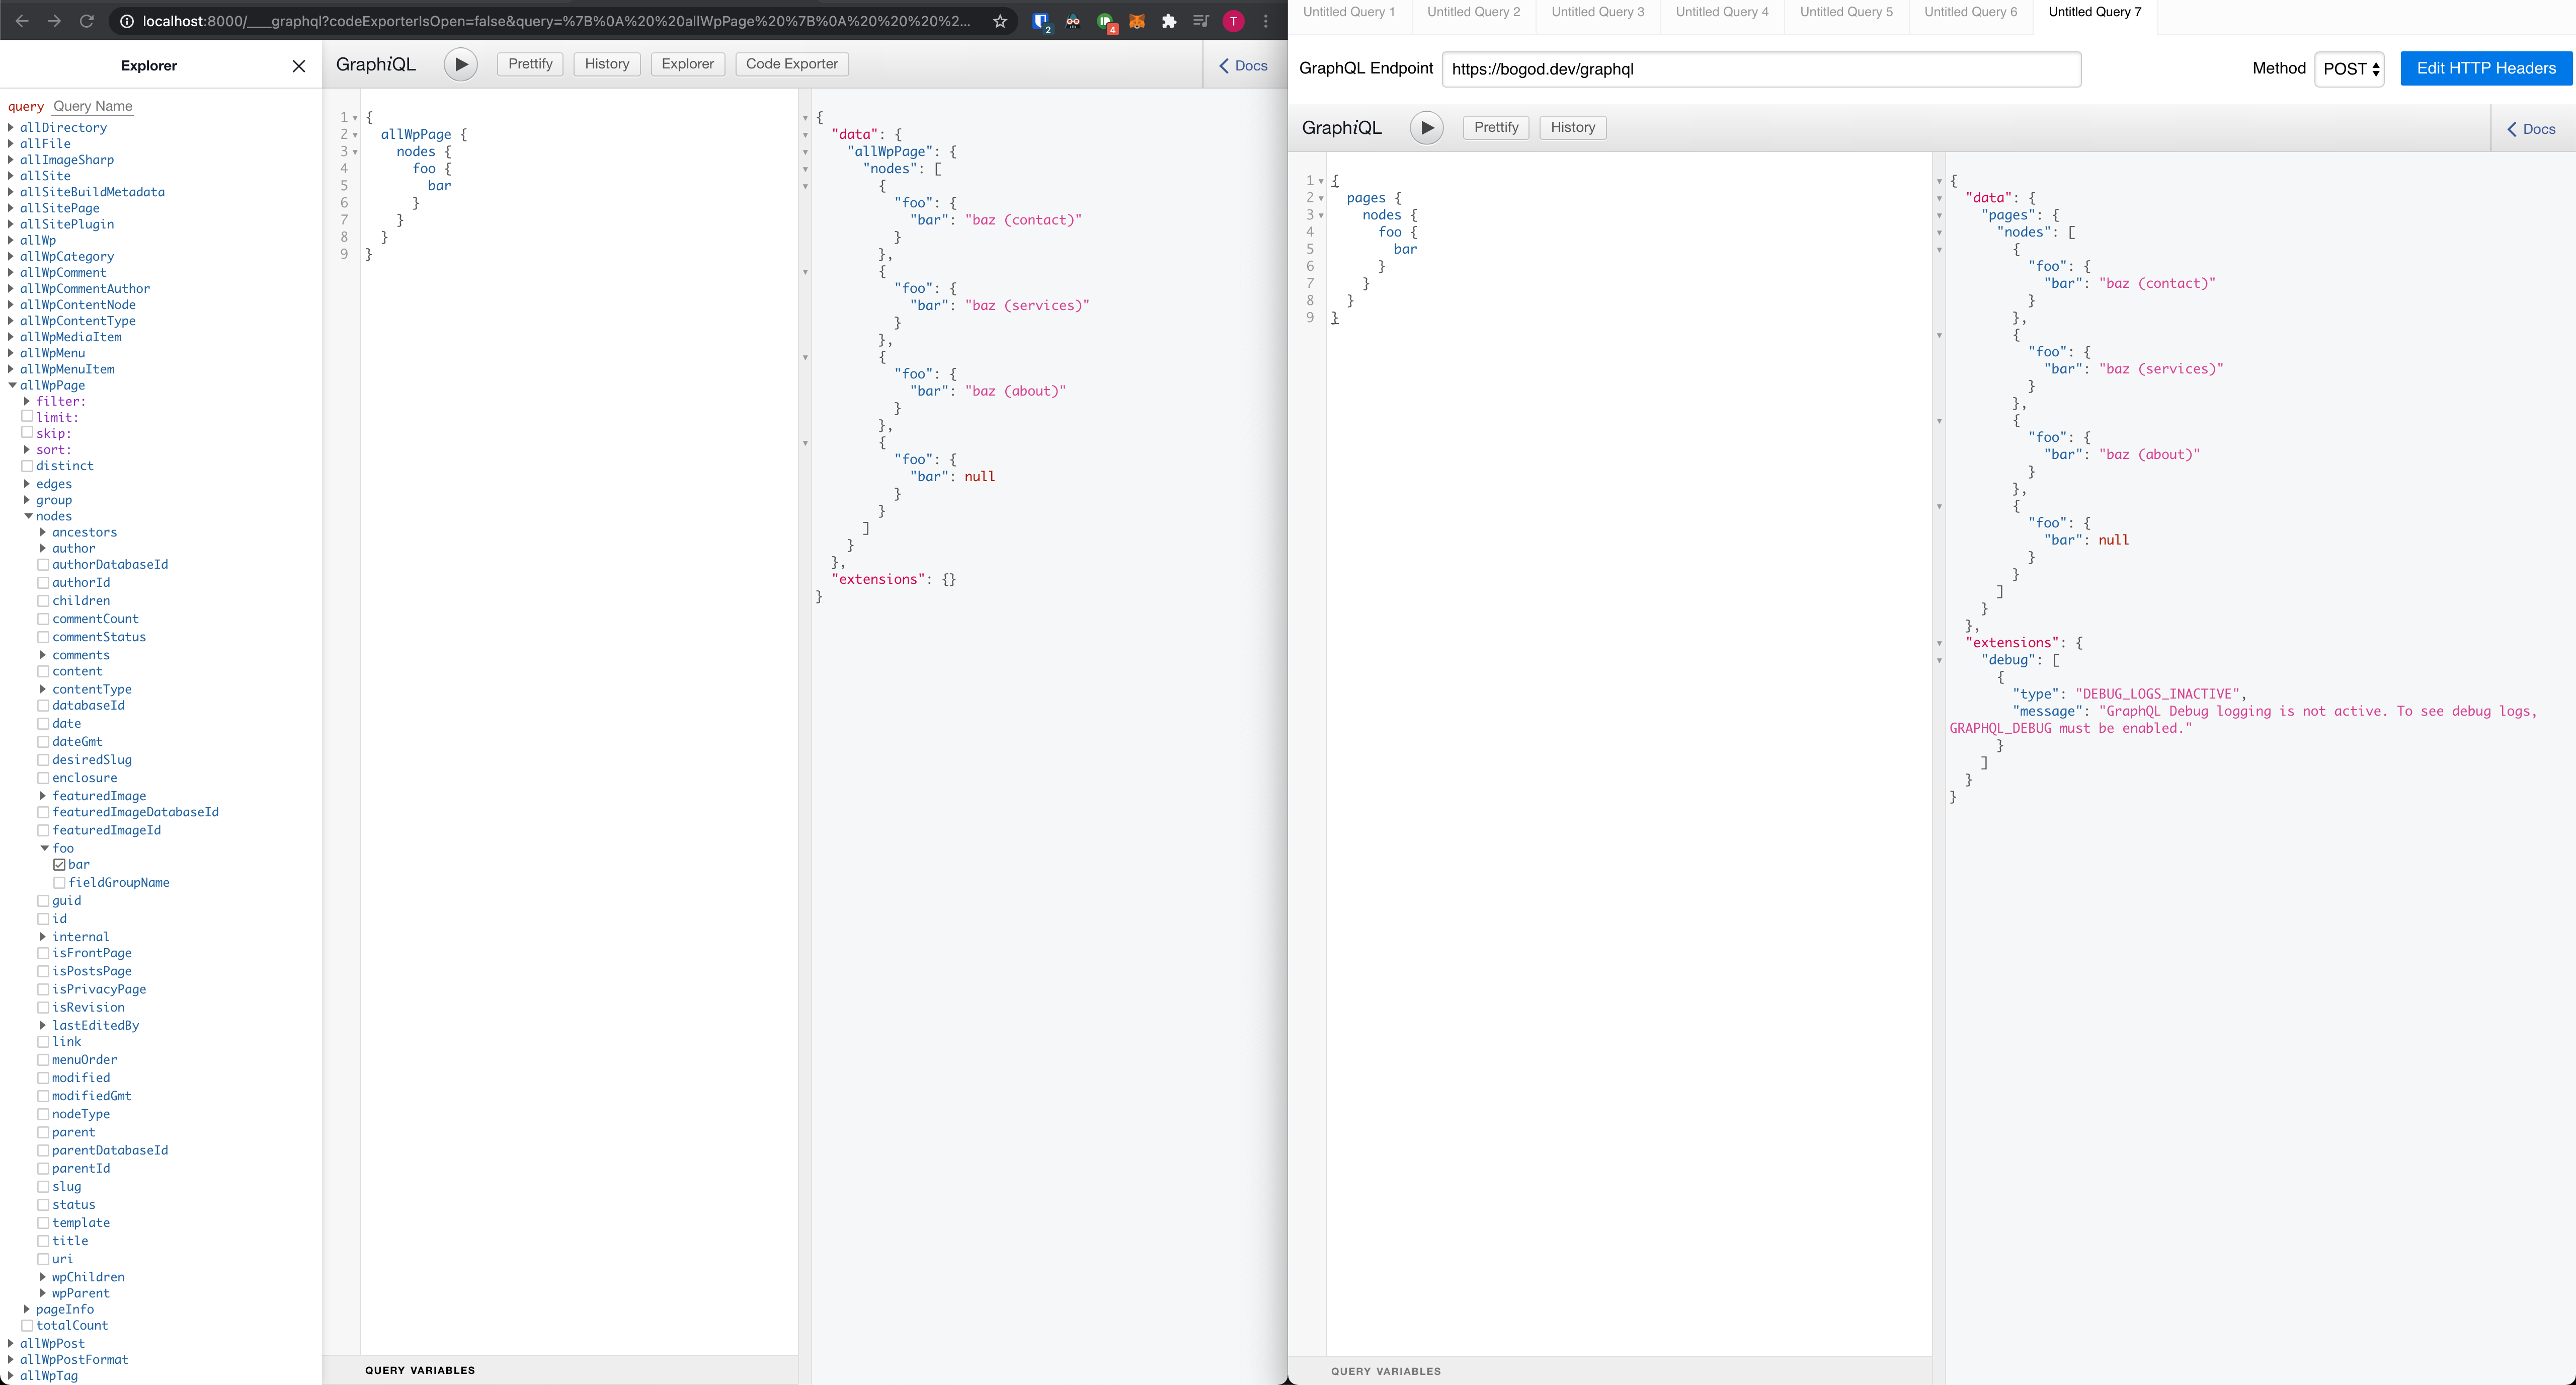The image size is (2576, 1385).
Task: Close the Explorer panel
Action: pyautogui.click(x=298, y=66)
